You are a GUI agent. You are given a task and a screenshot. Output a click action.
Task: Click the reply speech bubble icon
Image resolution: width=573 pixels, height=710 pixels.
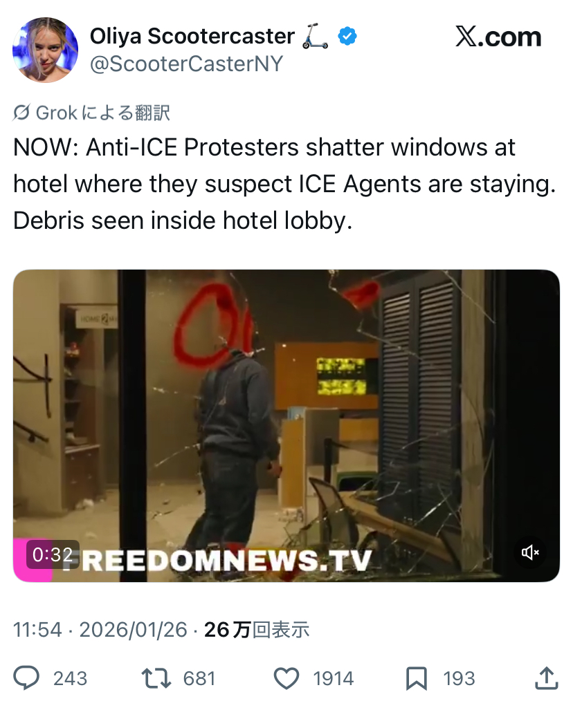click(26, 678)
